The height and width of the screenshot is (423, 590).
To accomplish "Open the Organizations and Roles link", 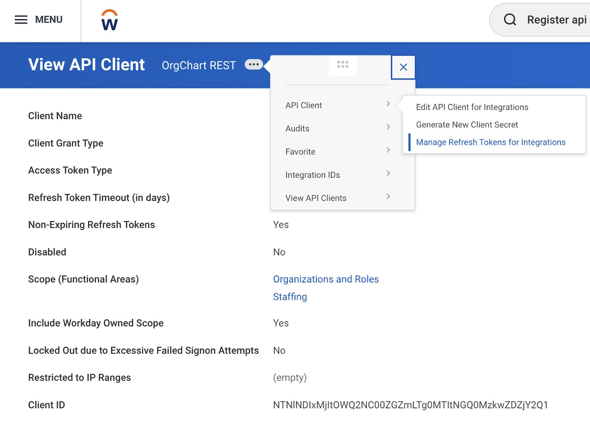I will 326,279.
